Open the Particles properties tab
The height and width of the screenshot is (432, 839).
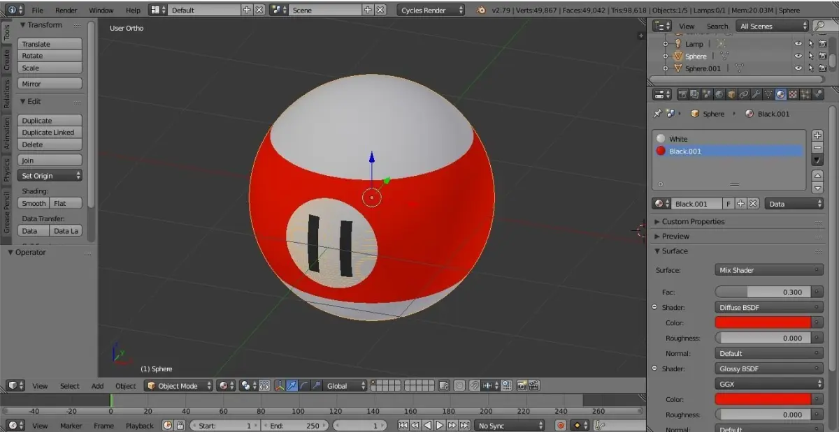coord(805,94)
